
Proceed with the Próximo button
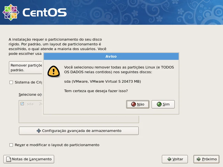(x=206, y=159)
